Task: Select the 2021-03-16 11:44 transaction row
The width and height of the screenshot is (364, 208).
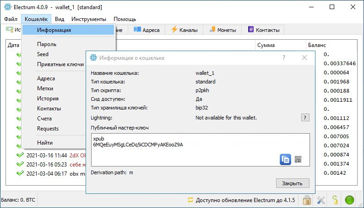Action: [x=51, y=155]
